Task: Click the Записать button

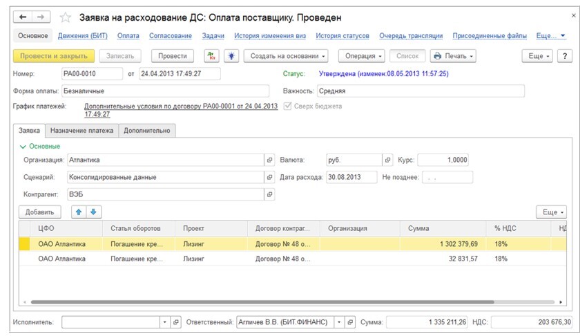Action: click(x=120, y=56)
